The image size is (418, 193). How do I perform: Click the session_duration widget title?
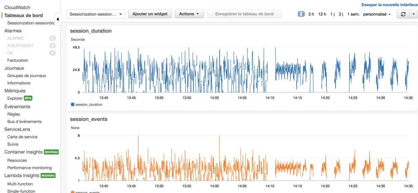click(x=91, y=31)
